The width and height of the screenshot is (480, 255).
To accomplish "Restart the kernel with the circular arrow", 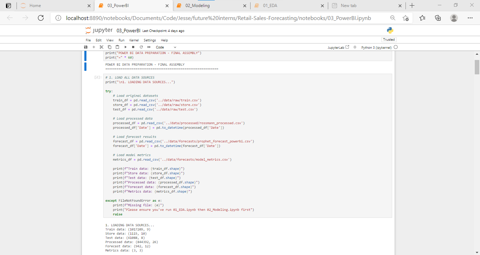I will point(141,47).
